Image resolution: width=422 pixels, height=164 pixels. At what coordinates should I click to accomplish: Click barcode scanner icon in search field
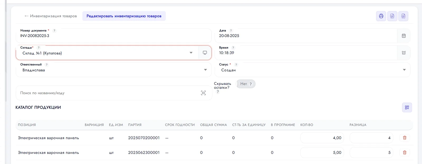click(x=203, y=93)
